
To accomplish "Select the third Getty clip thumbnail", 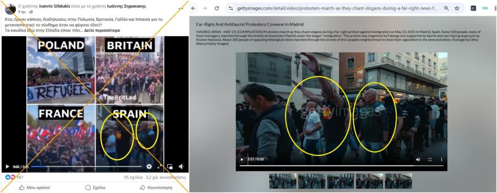I will 340,181.
